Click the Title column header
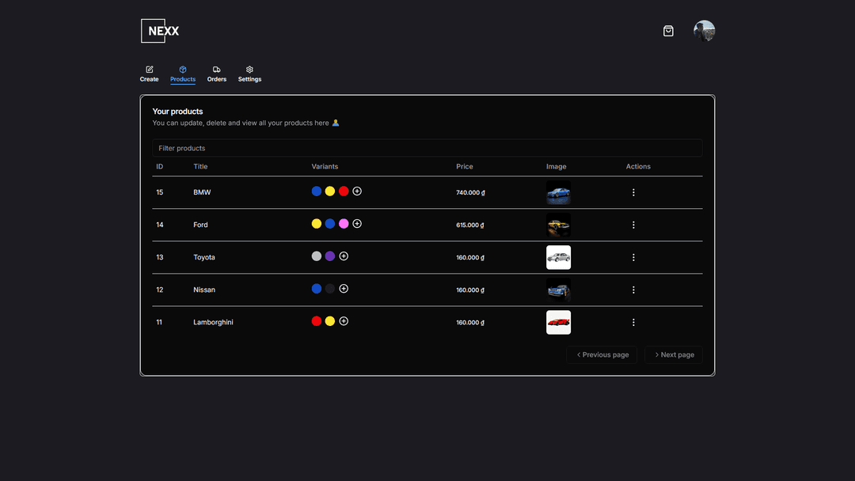 (x=200, y=167)
